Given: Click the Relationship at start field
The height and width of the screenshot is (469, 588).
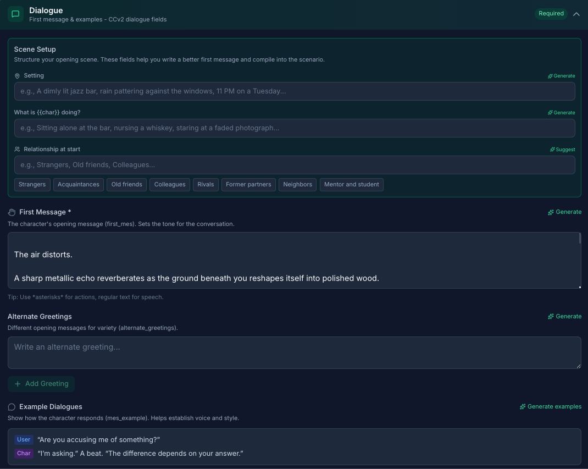Looking at the screenshot, I should [x=295, y=165].
